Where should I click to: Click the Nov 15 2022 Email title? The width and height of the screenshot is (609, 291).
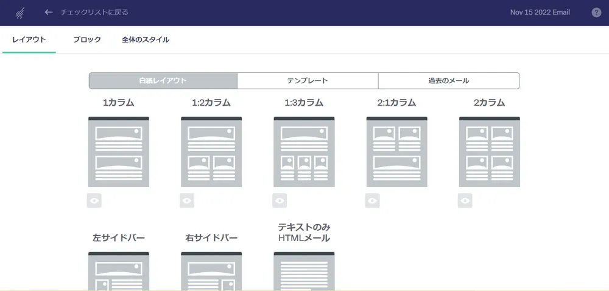point(540,12)
